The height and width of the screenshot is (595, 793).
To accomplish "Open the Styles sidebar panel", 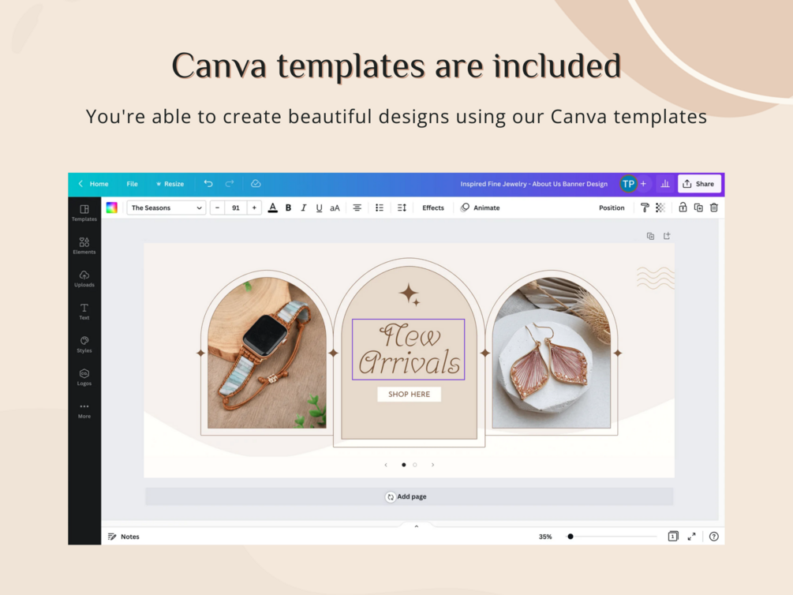I will tap(84, 345).
